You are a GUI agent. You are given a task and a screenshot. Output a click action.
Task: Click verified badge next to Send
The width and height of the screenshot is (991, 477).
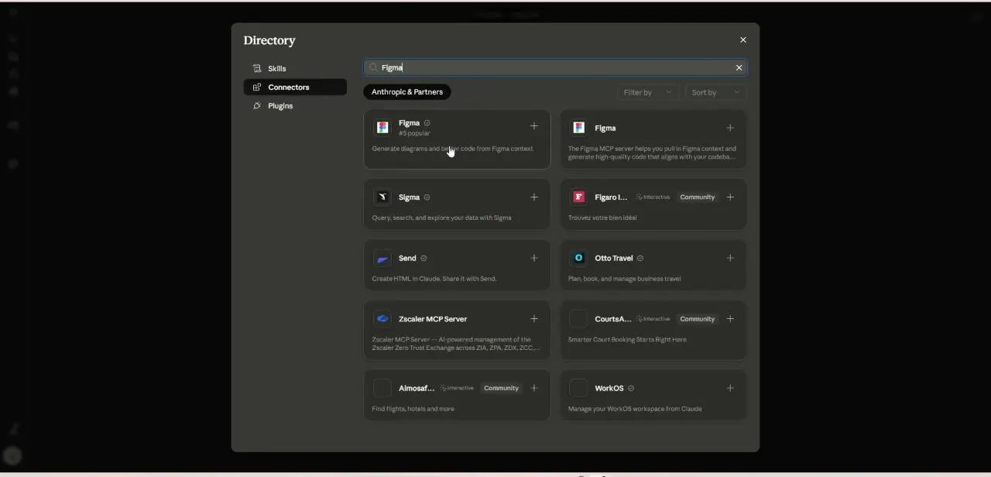(x=423, y=258)
